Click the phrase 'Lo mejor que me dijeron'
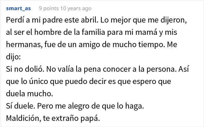 tap(143, 20)
